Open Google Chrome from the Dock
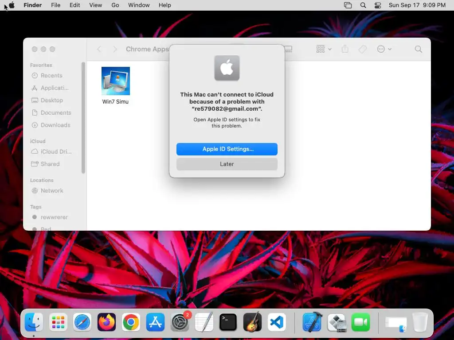 click(131, 322)
